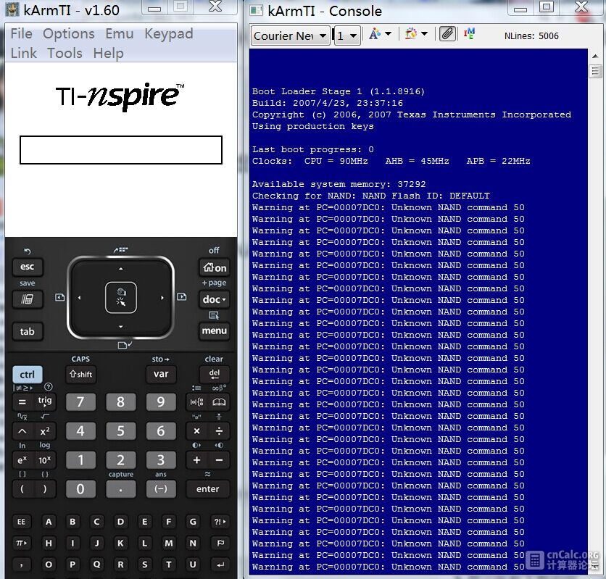Click the caret exponent key

(22, 431)
